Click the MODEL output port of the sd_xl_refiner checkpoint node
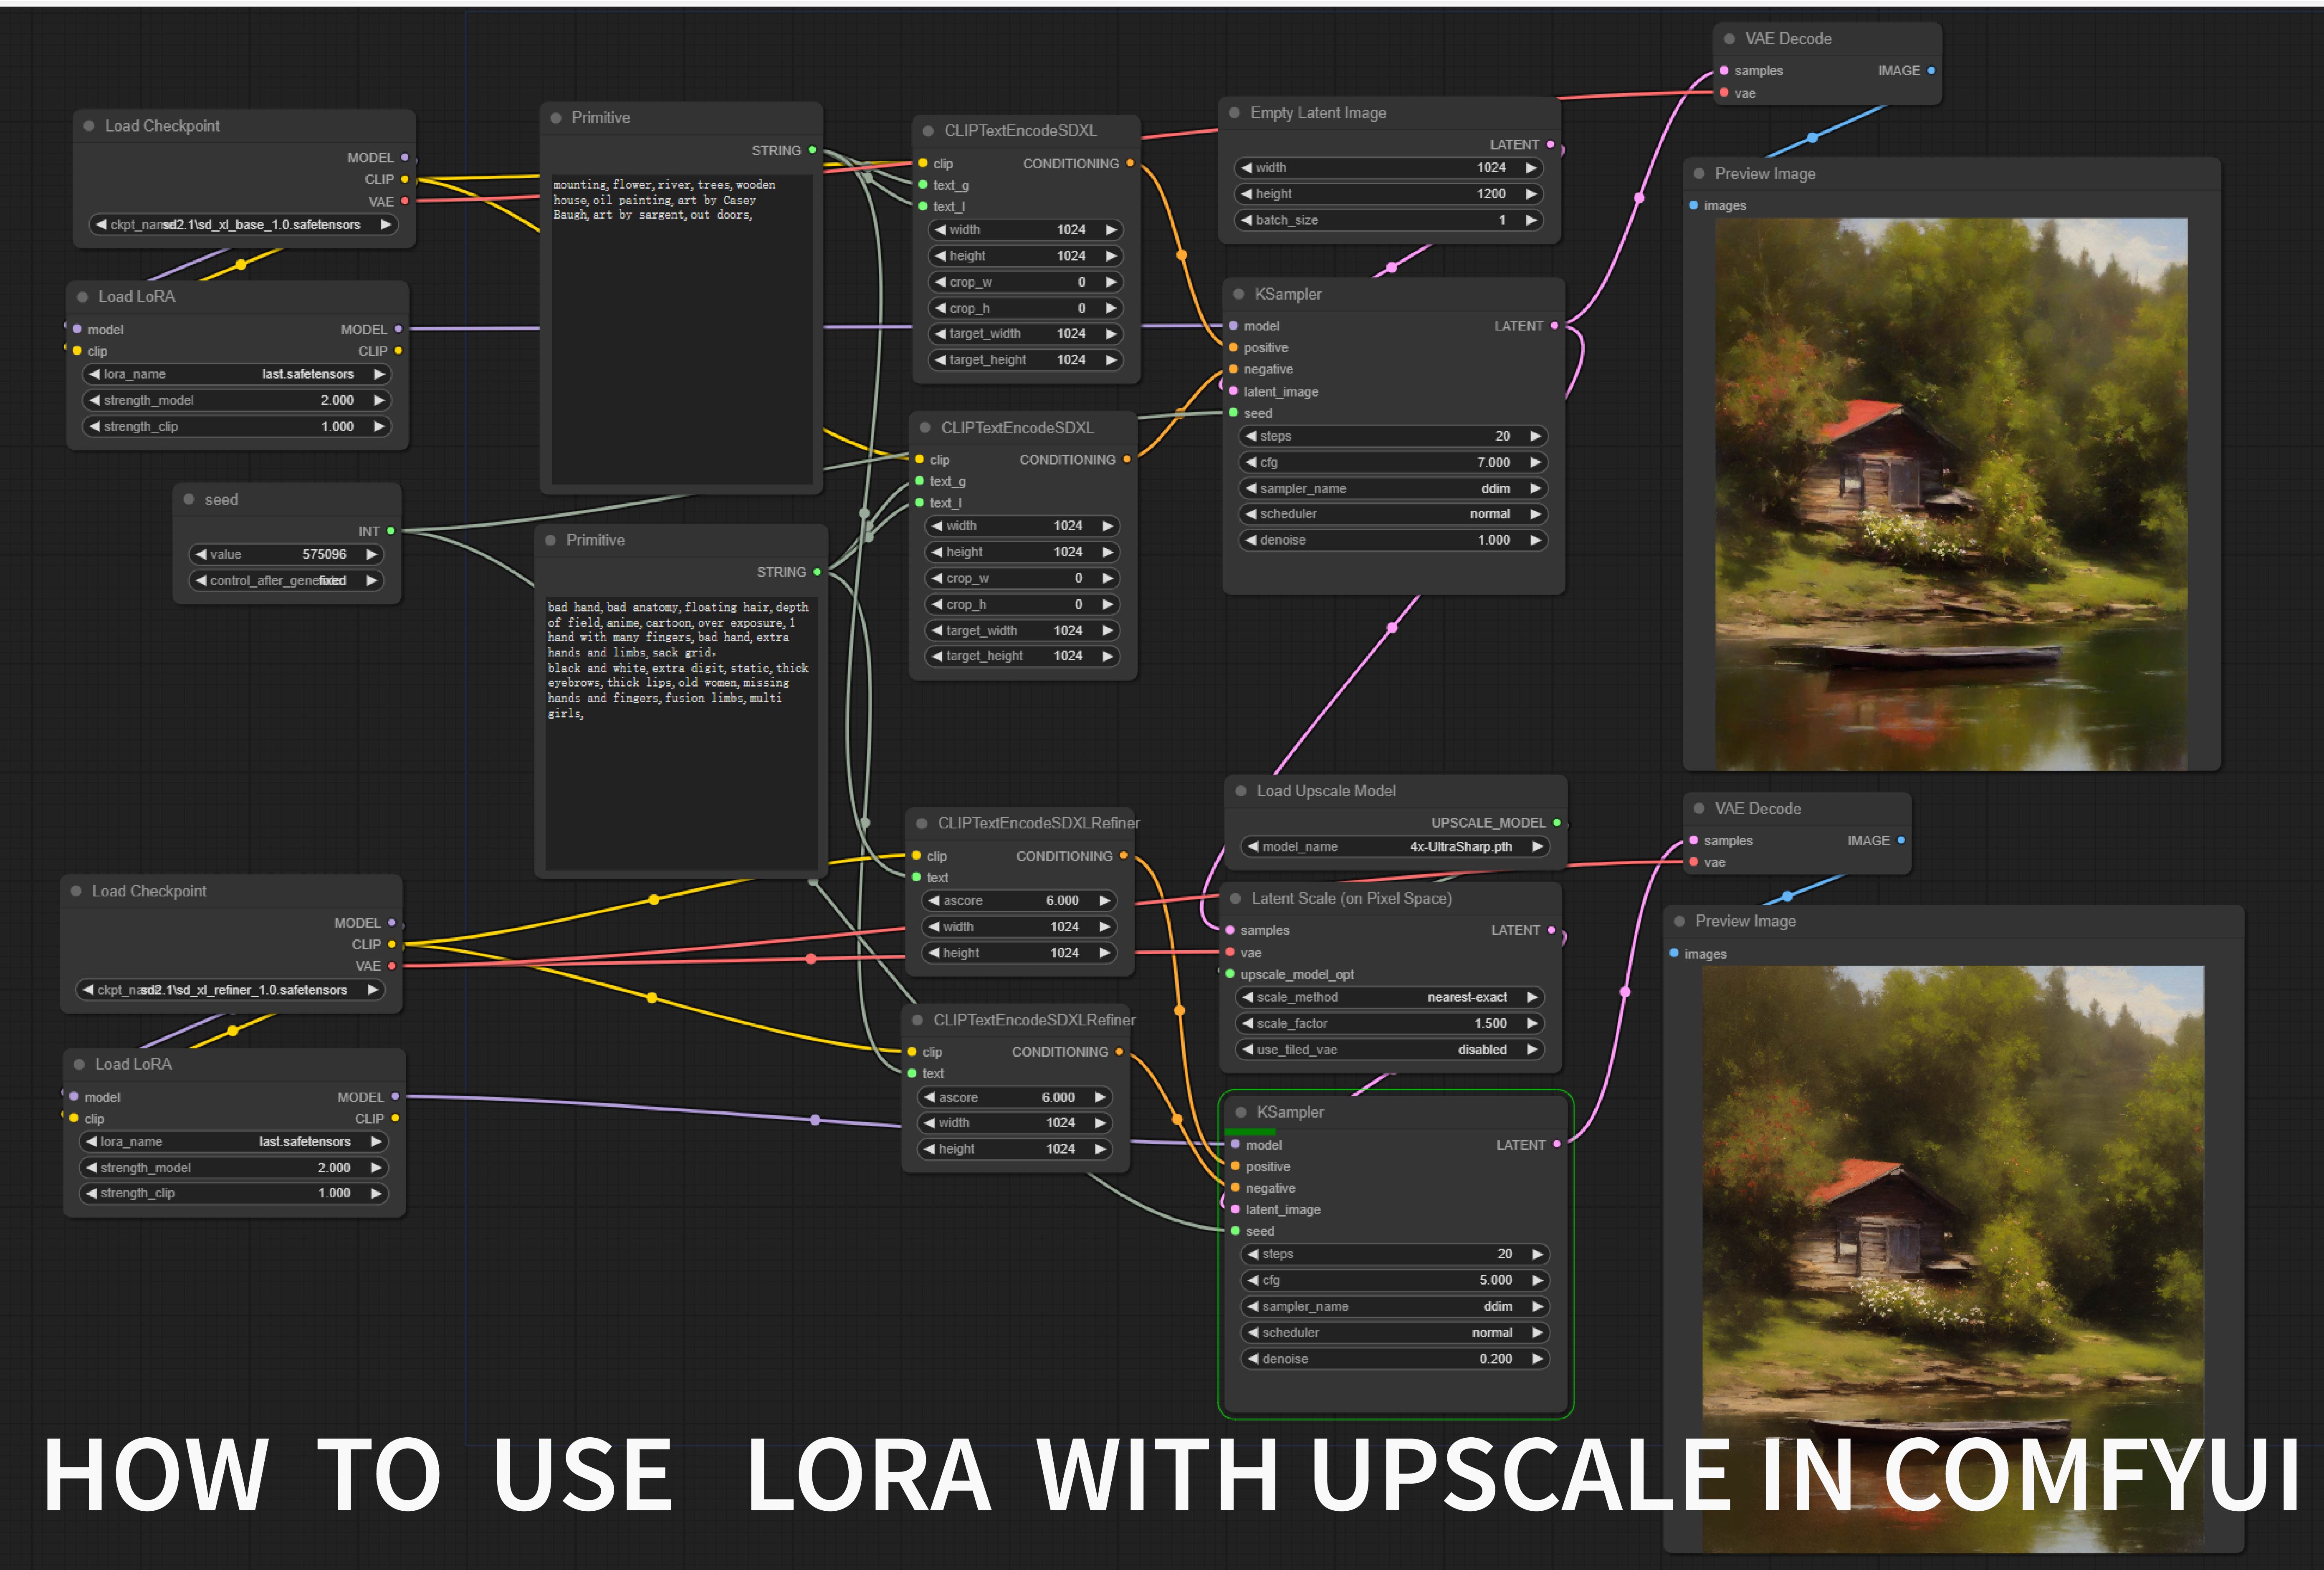2324x1570 pixels. [392, 923]
